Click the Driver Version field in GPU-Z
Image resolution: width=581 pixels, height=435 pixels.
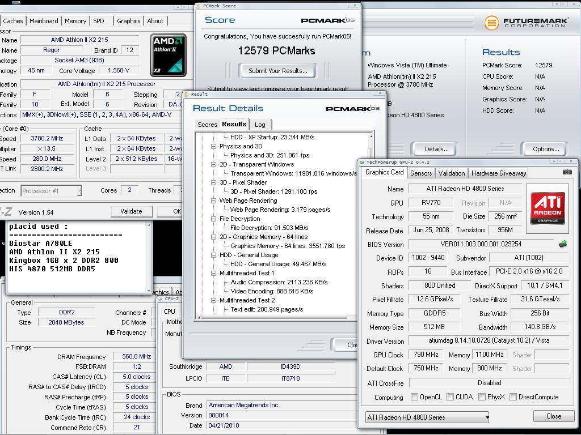(x=489, y=340)
